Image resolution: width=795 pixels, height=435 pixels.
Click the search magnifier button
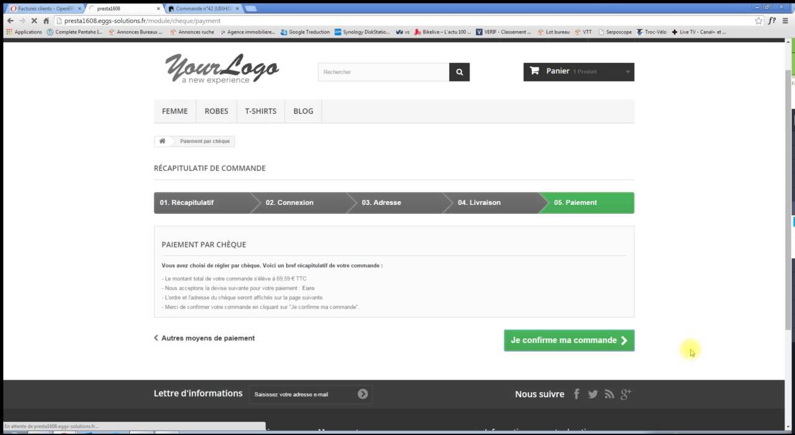pyautogui.click(x=460, y=72)
